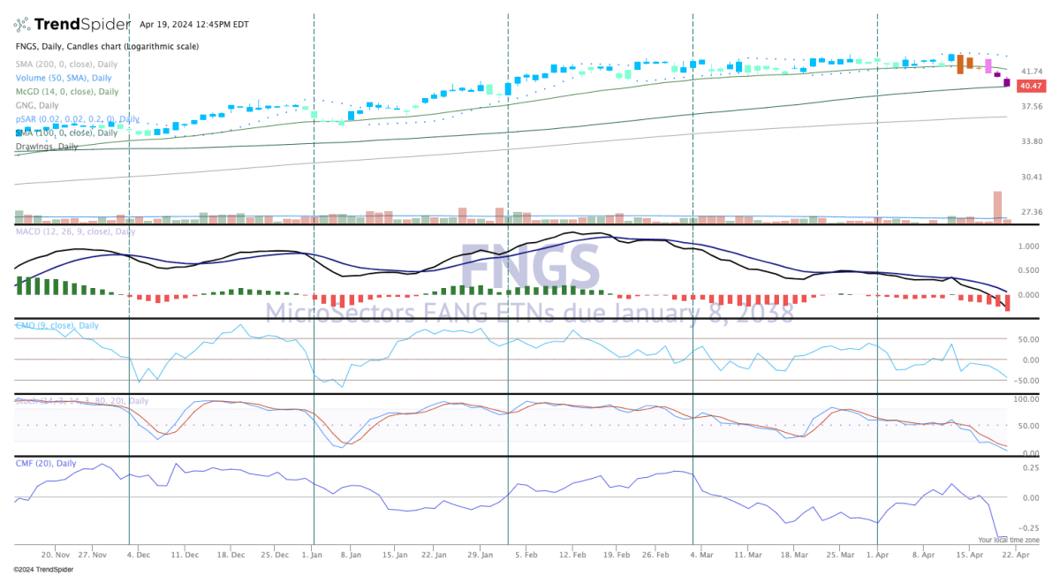Click the TrendSpider logo icon

pyautogui.click(x=22, y=24)
